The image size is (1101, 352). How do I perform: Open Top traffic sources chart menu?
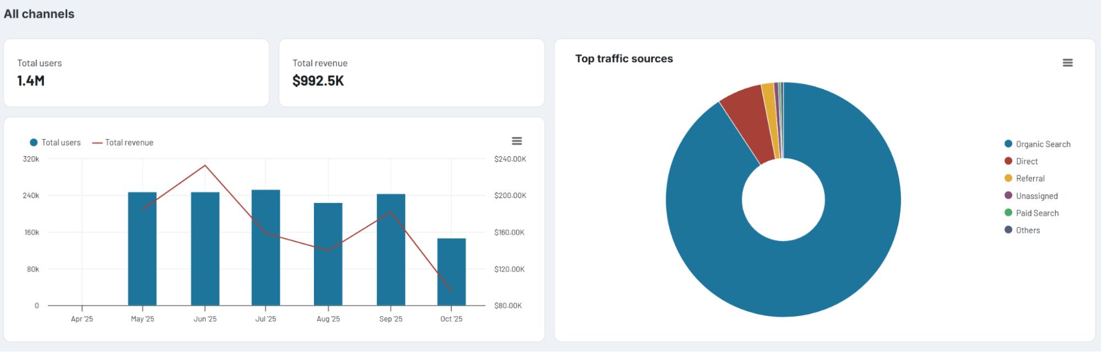1067,63
